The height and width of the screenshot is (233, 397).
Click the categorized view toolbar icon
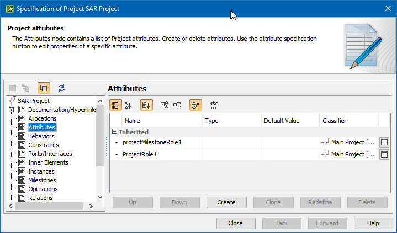116,105
